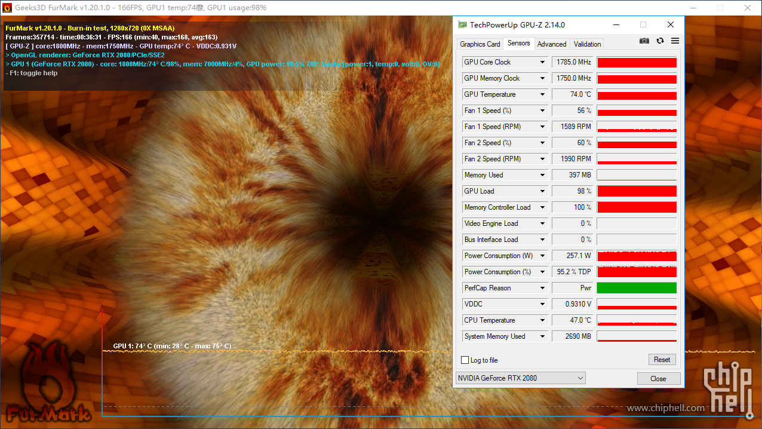
Task: Click the Frames and FPS statistics line
Action: (111, 37)
